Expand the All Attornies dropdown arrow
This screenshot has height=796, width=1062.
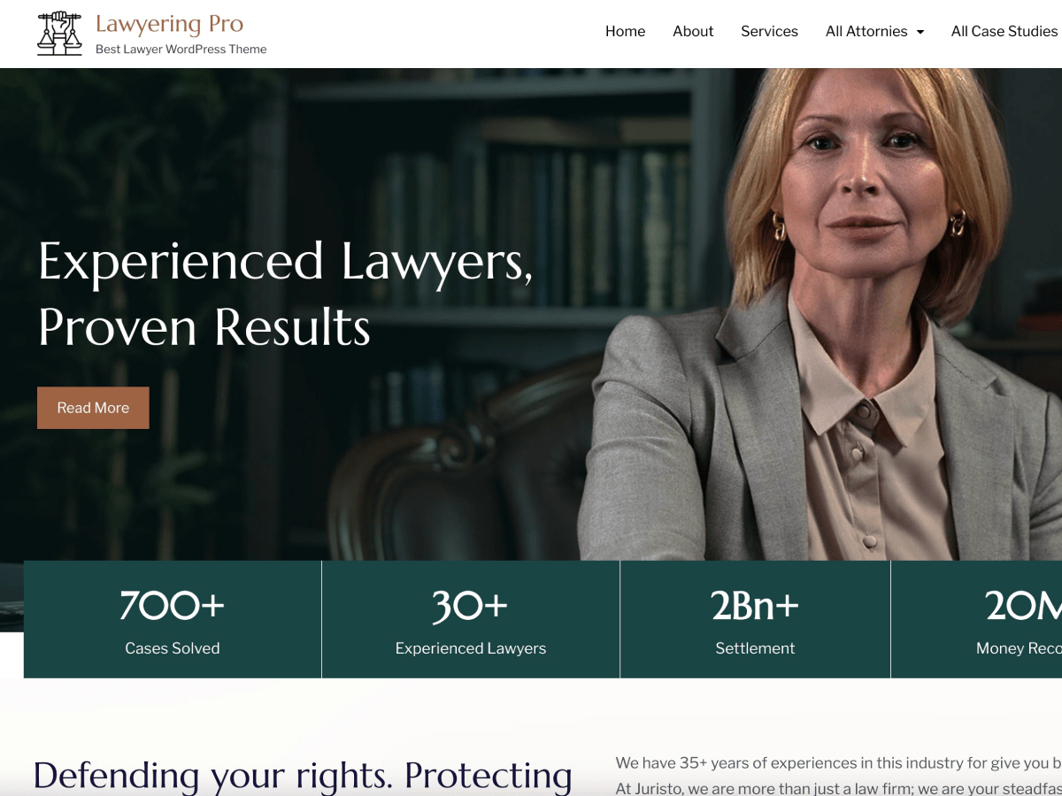[920, 32]
